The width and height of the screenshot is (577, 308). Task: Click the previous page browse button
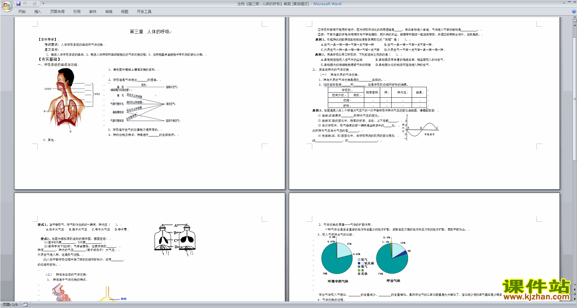tap(575, 290)
